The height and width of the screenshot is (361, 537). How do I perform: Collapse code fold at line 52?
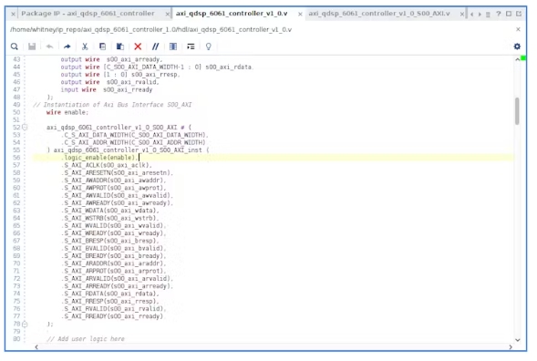tap(25, 127)
